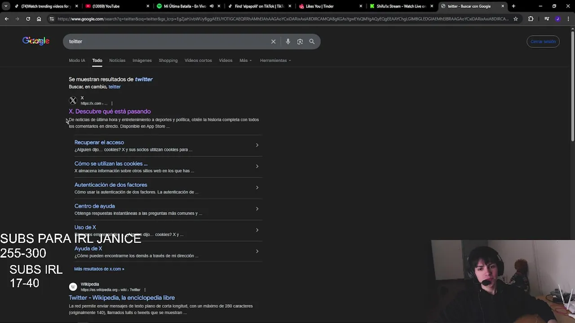Open the extensions puzzle icon
Screen dimensions: 575x323
(531, 19)
